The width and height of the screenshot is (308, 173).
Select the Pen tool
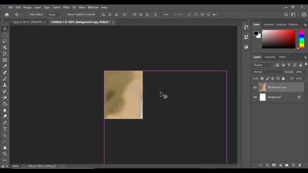coord(5,123)
